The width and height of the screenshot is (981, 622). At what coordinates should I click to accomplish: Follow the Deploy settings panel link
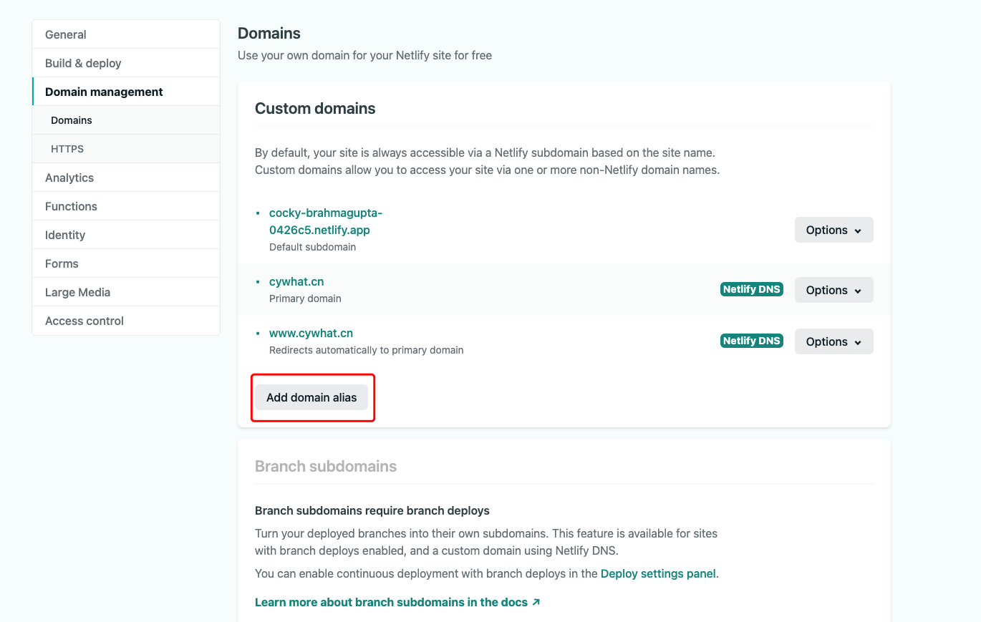(658, 573)
